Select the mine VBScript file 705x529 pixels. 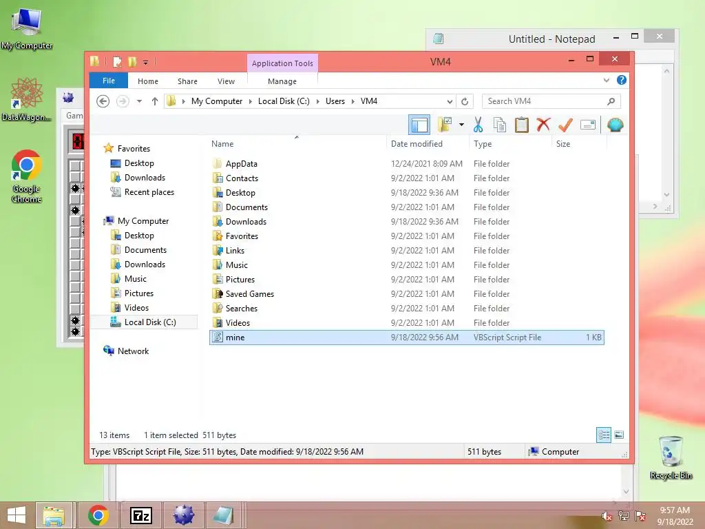pos(406,338)
